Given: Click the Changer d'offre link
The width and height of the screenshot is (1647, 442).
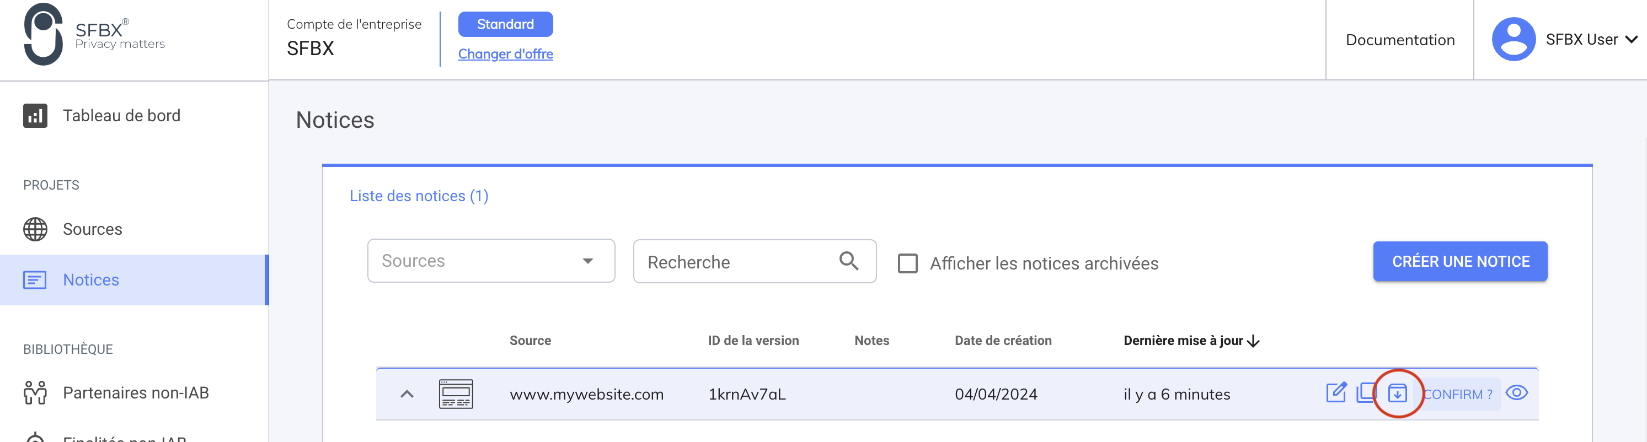Looking at the screenshot, I should (x=505, y=53).
